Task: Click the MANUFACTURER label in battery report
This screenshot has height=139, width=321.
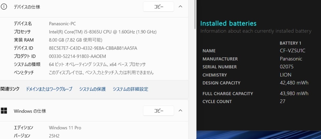Action: click(220, 59)
